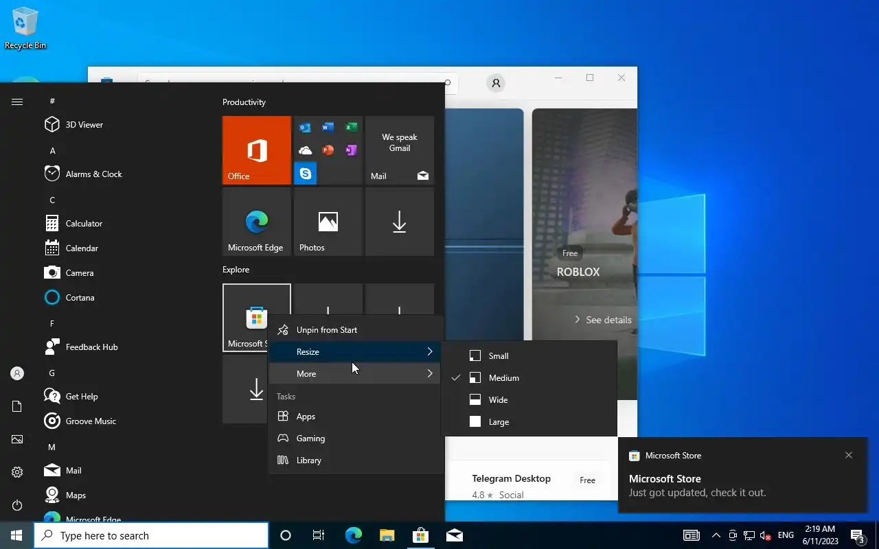
Task: Click the taskbar search box
Action: pos(151,535)
